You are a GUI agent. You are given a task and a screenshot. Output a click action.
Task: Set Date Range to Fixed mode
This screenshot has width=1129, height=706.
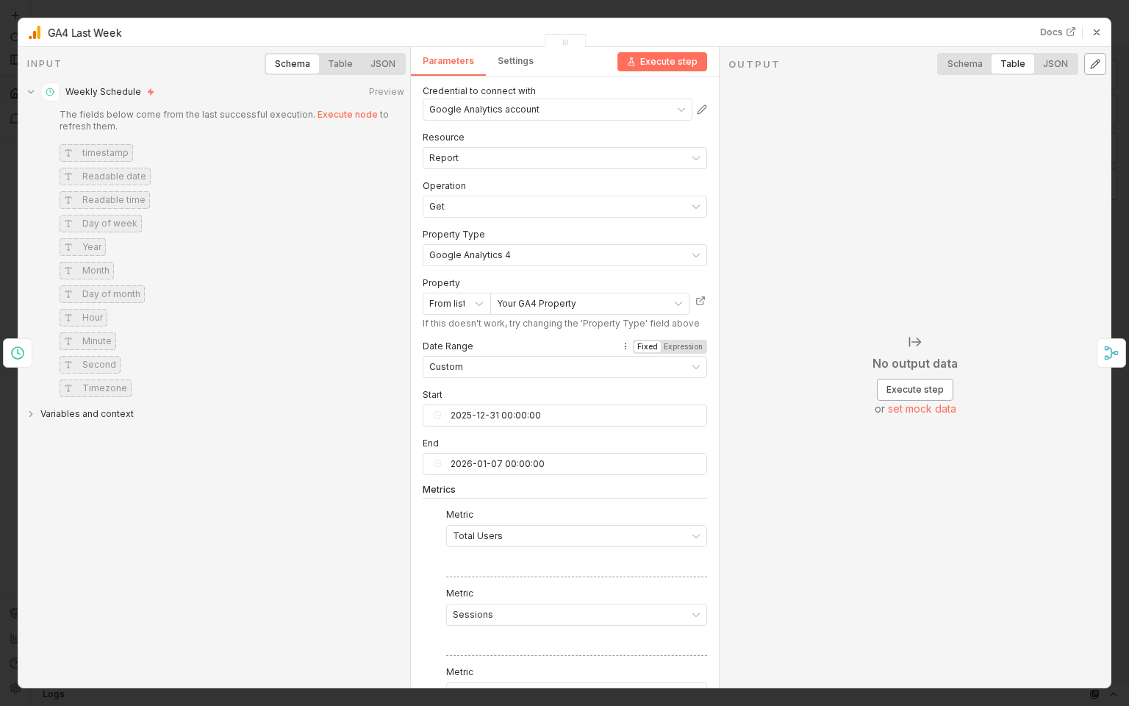click(647, 346)
